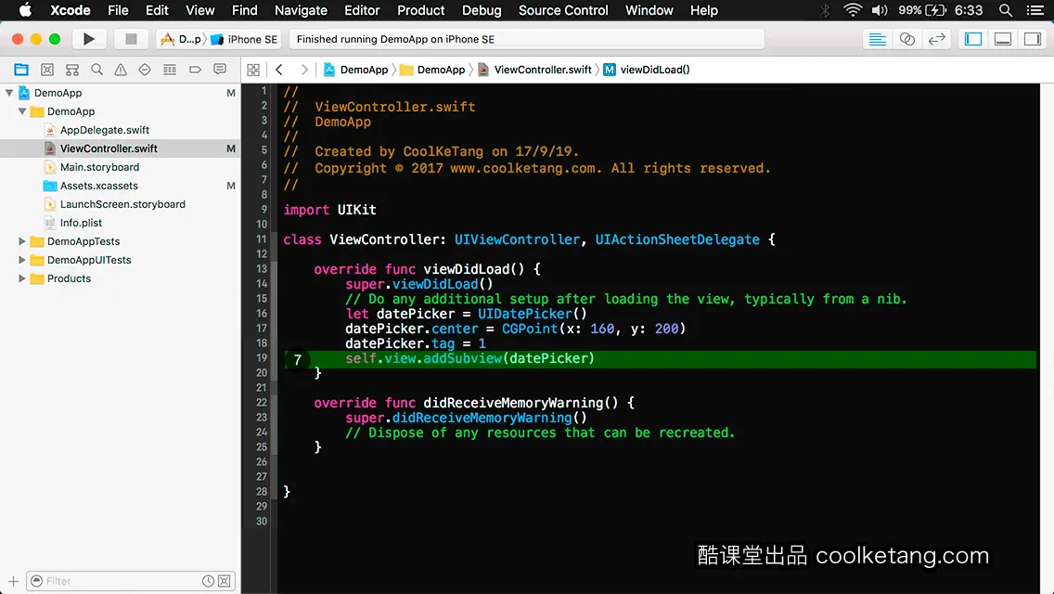
Task: Click line 19 gutter number
Action: 262,358
